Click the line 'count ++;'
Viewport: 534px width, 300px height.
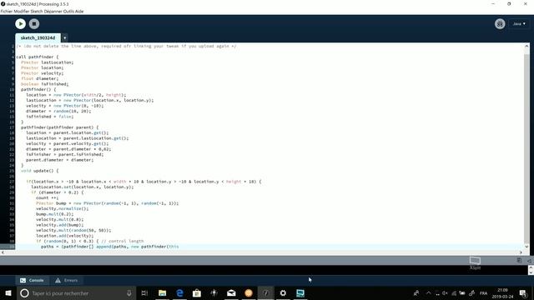pos(47,197)
